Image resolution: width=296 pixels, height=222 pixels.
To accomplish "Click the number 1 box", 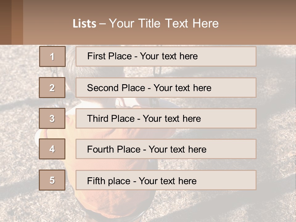I will (x=52, y=56).
